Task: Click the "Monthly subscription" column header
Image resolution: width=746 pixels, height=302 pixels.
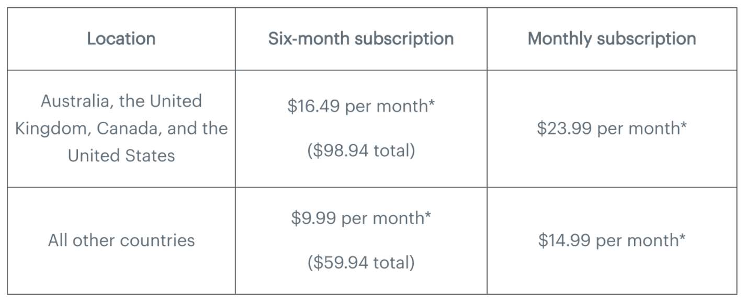Action: click(612, 39)
